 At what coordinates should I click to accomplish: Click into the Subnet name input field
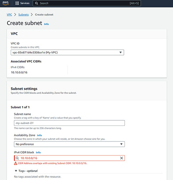click(x=69, y=123)
